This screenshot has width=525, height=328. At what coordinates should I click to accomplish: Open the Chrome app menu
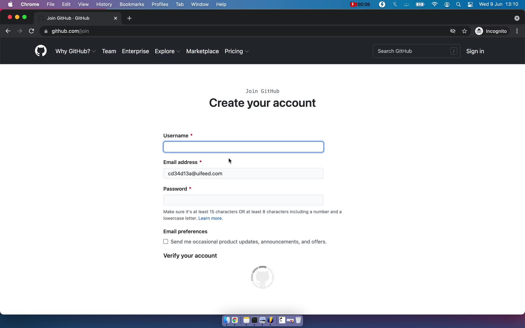[x=30, y=4]
